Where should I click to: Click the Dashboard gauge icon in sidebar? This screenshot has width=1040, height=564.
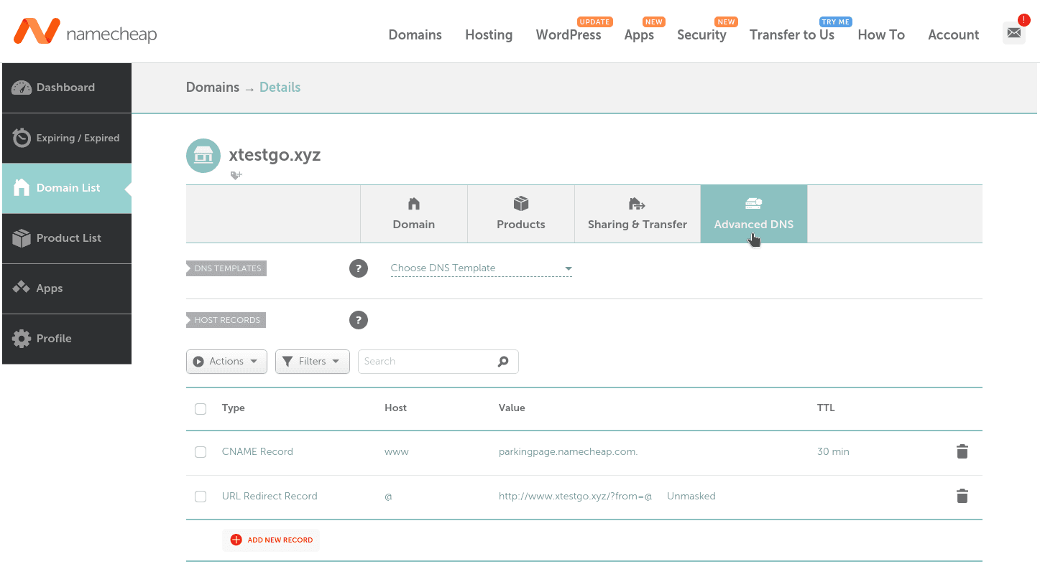(x=22, y=88)
